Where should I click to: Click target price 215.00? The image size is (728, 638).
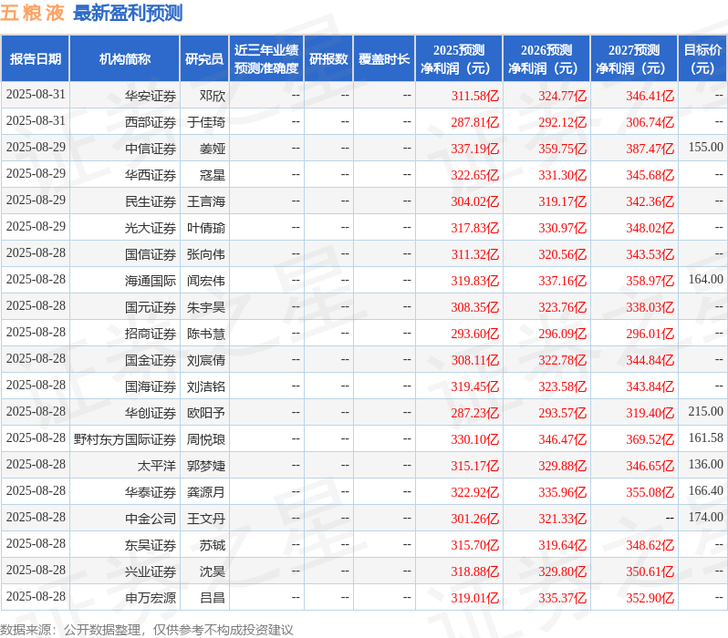[706, 412]
